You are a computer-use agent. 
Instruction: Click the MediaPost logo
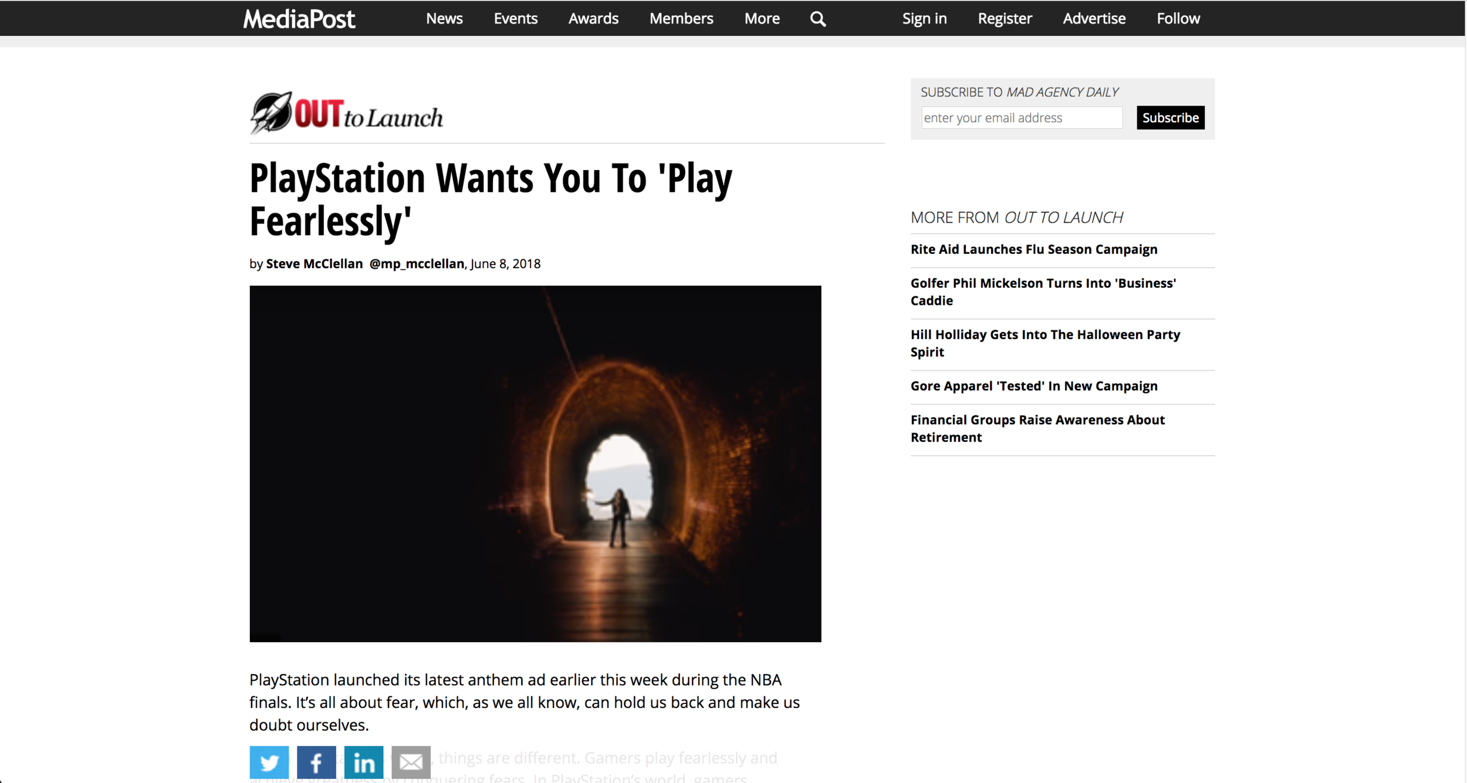(x=299, y=19)
